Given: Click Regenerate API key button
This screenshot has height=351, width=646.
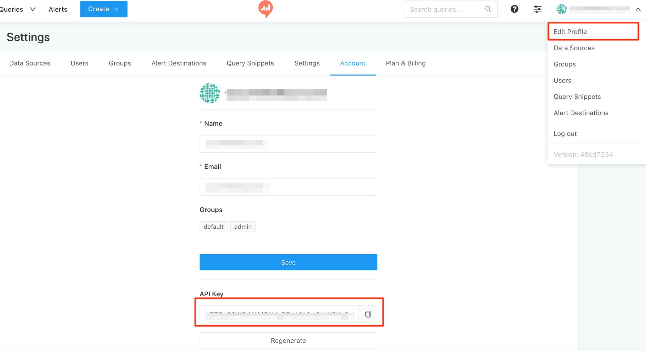Looking at the screenshot, I should tap(288, 340).
